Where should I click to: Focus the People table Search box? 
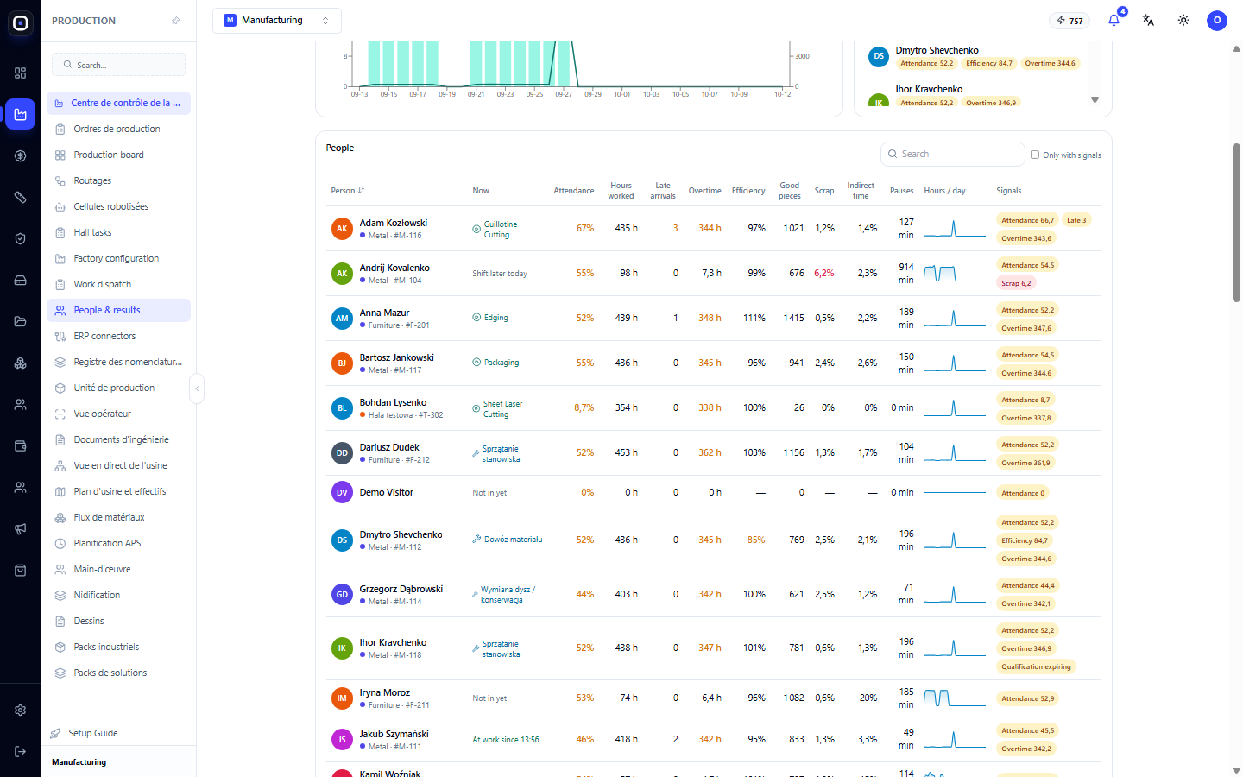tap(953, 154)
